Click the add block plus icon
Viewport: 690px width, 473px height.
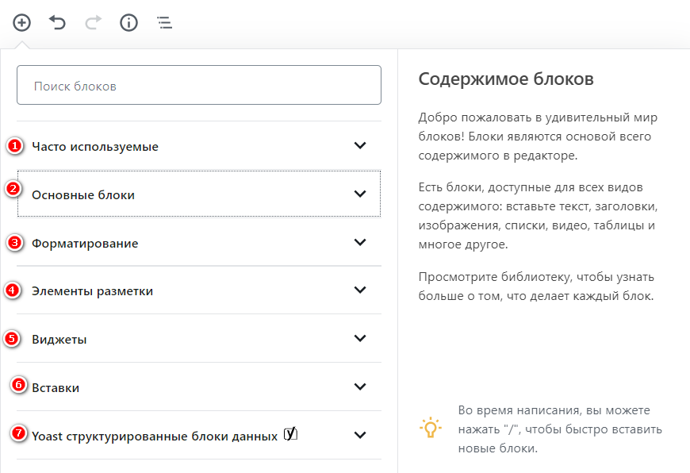pos(21,22)
